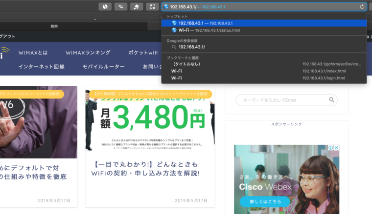Open article title 6にデフォルトで対
Viewport: 372px width, 214px height.
click(33, 173)
